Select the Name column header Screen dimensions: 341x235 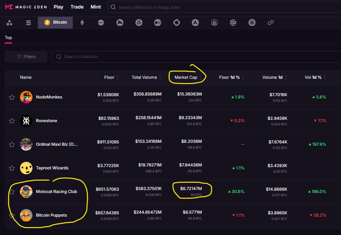[x=26, y=77]
